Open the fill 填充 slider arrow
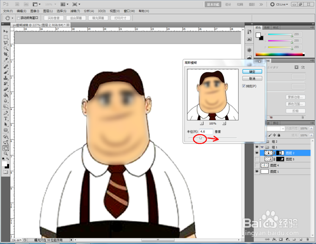Screen dimensions: 316x244 (x=312, y=135)
